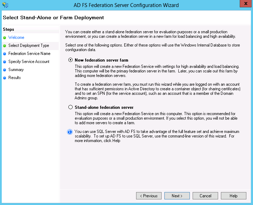Screen dimensions: 253x205
Task: Click the blue bullet beside Summary step
Action: 5,70
